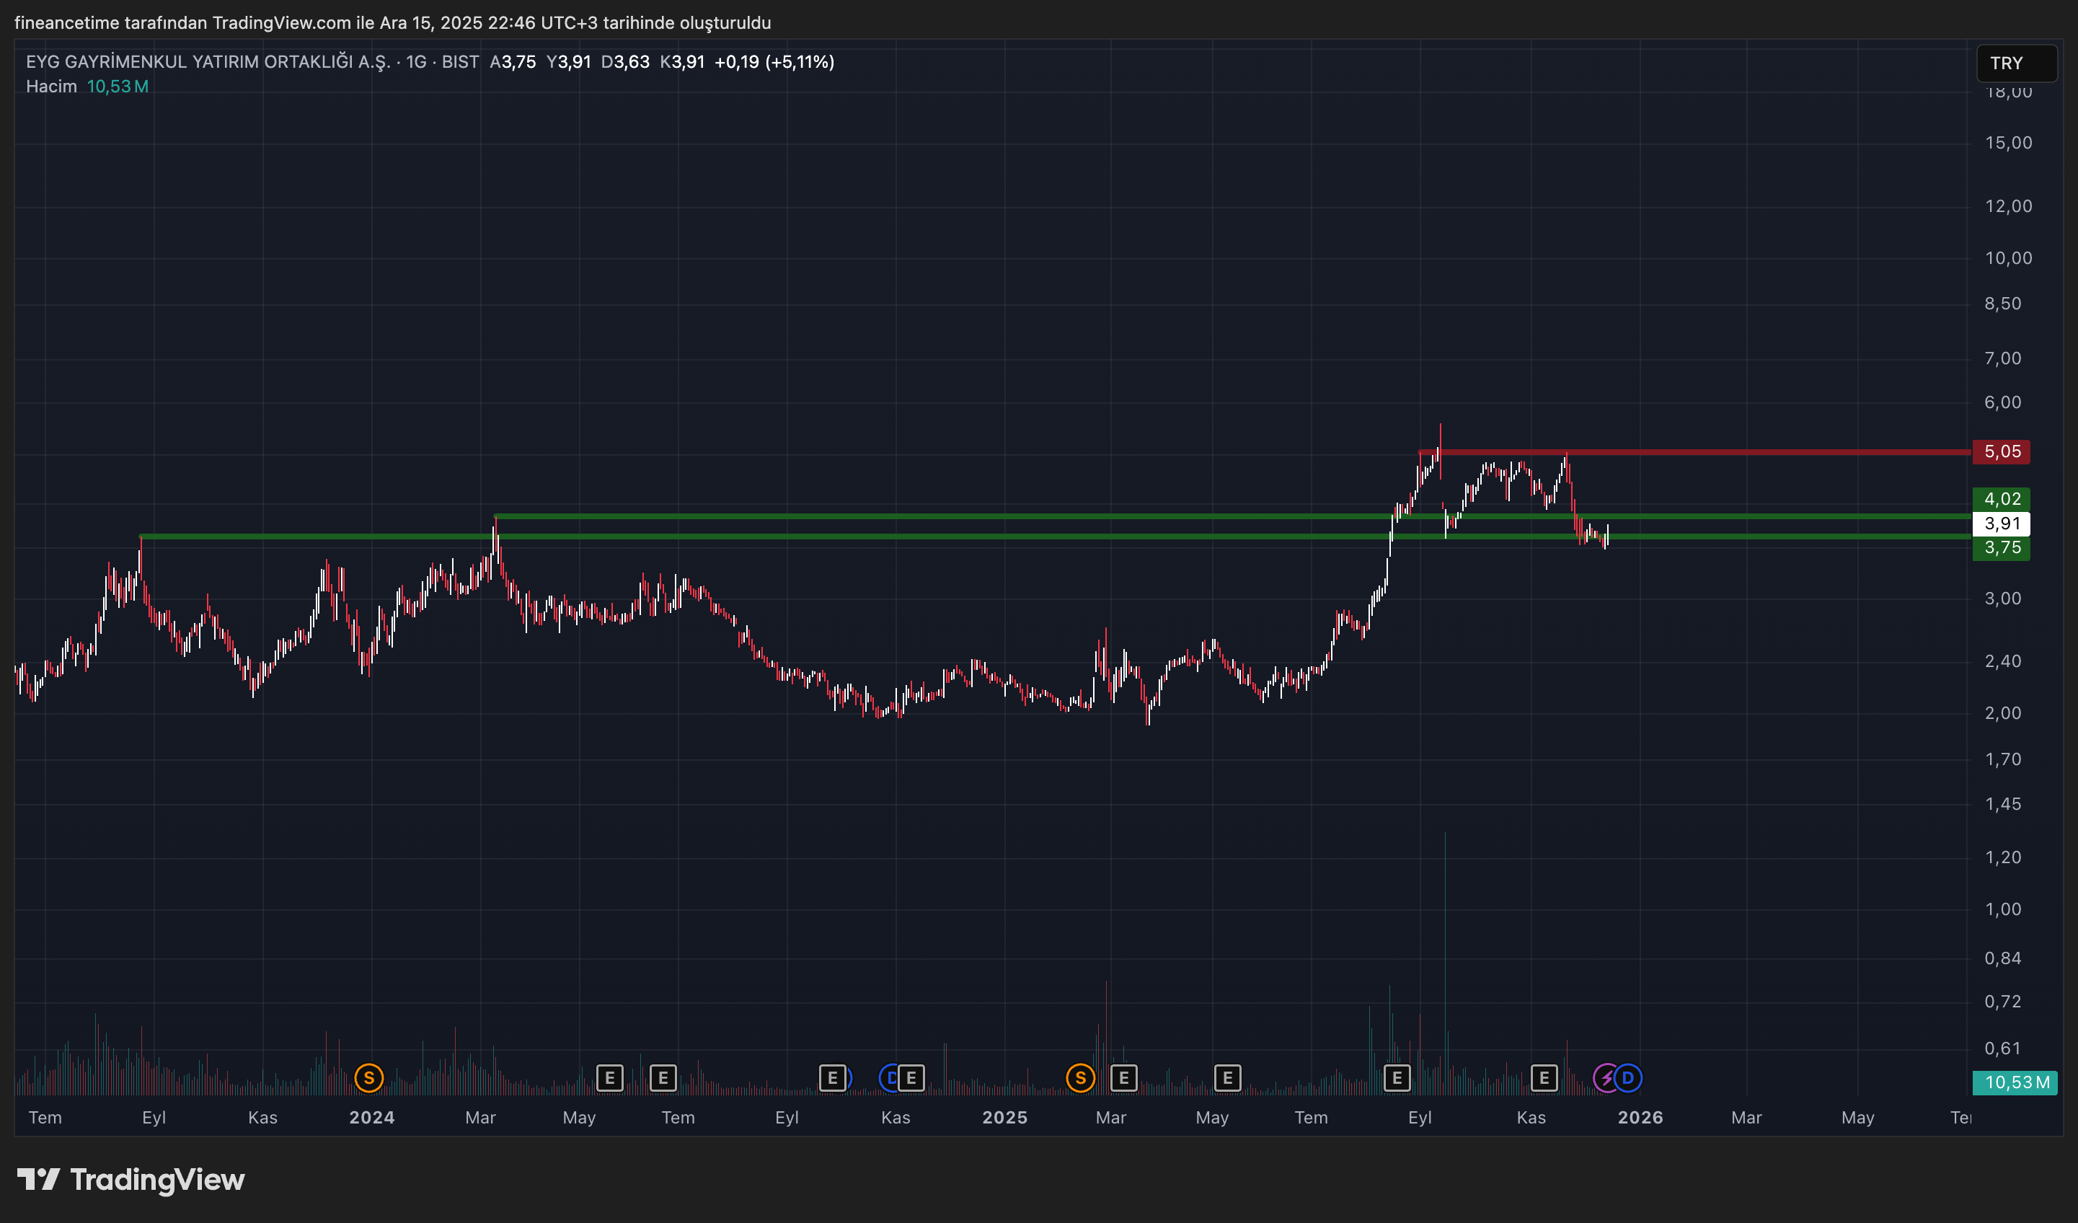This screenshot has height=1223, width=2078.
Task: Click the earnings marker near Tem 2024
Action: [663, 1078]
